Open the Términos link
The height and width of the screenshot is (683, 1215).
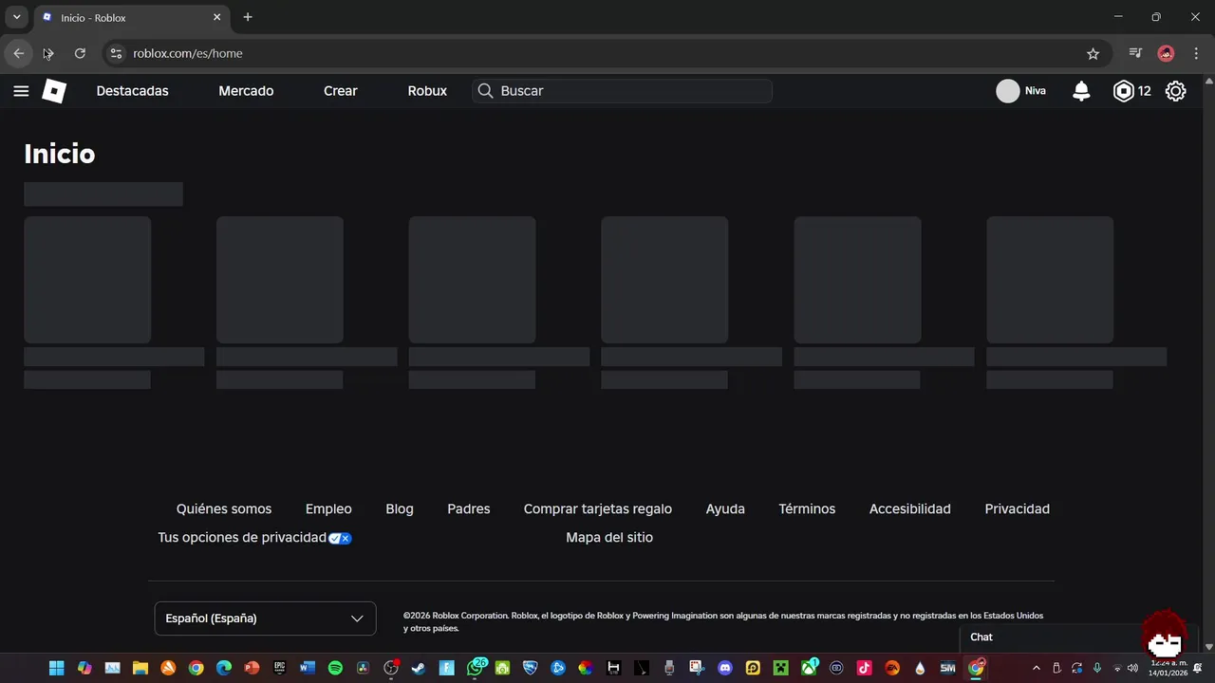[x=807, y=509]
